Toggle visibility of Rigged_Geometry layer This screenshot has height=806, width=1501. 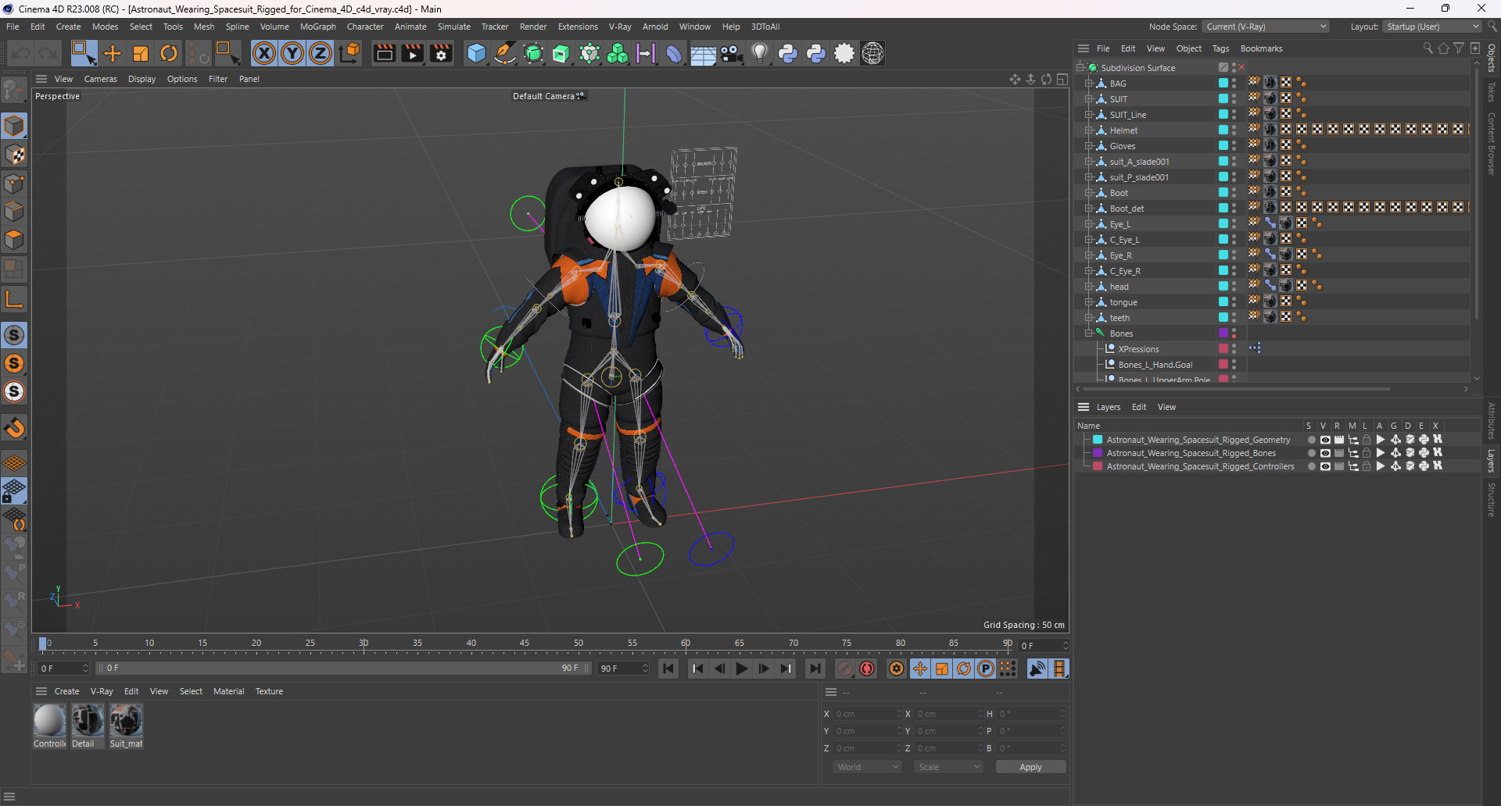pyautogui.click(x=1324, y=440)
